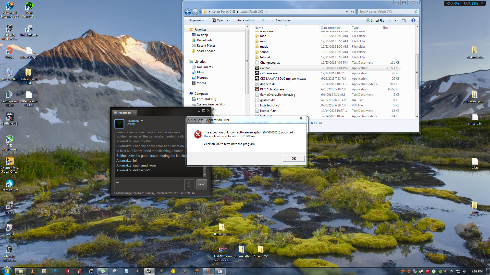Click the SEND button in chat

click(202, 185)
